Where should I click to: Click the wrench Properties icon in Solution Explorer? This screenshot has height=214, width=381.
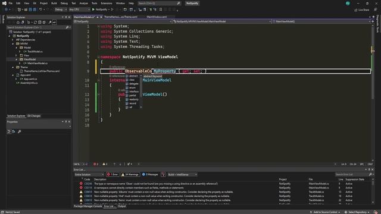coord(50,23)
